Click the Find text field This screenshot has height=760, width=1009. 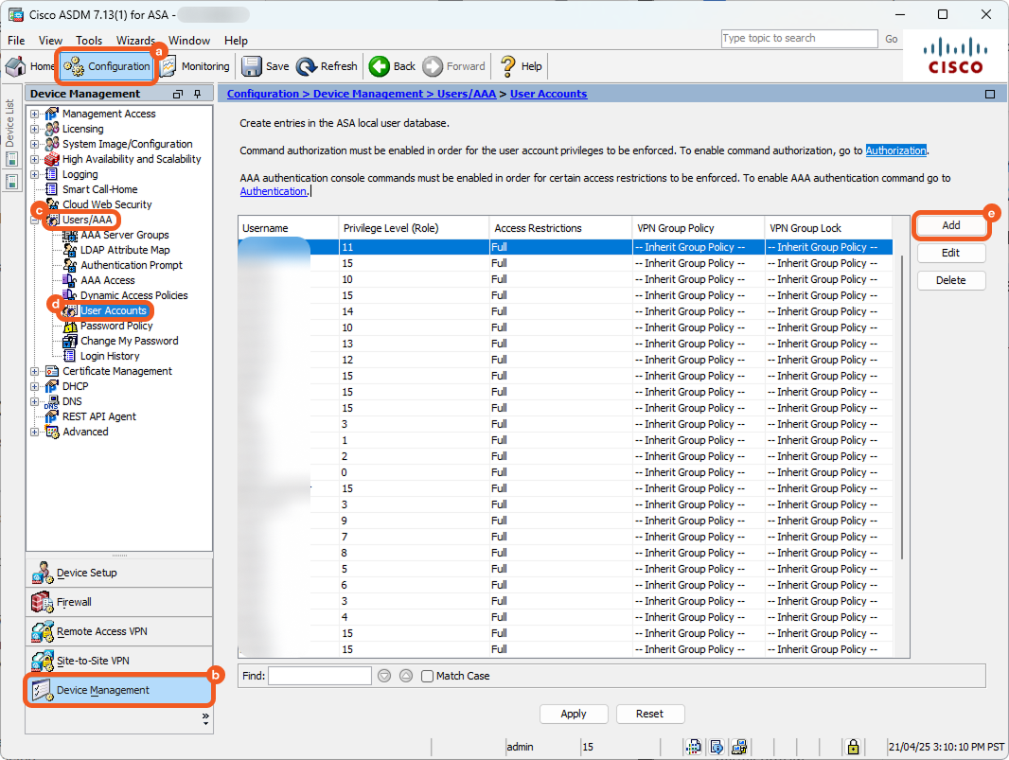[319, 676]
